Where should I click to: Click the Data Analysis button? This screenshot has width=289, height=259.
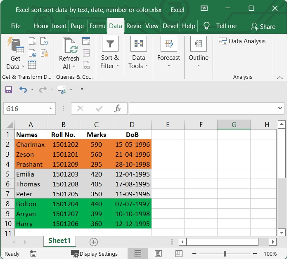[x=242, y=41]
